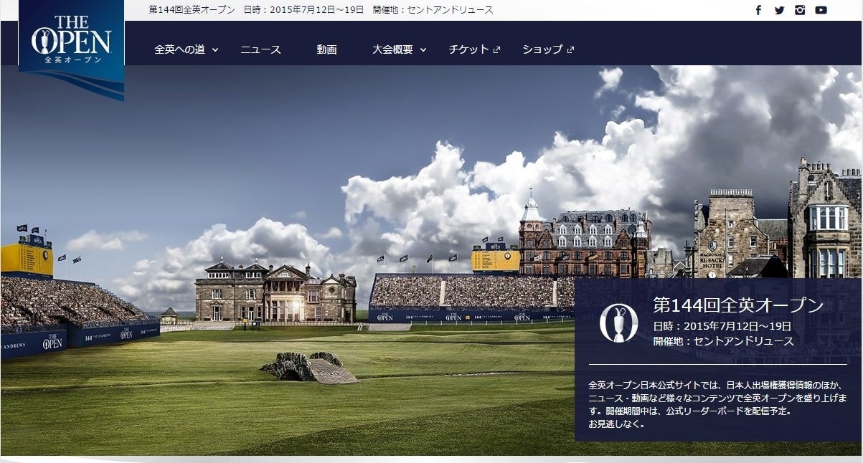Image resolution: width=863 pixels, height=463 pixels.
Task: Click the top bar 日時：2015年7月12日～19日 text
Action: 304,10
